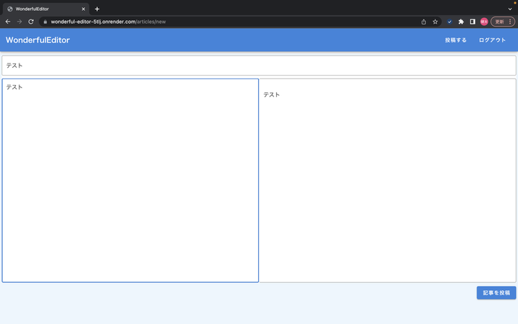Click the checkmark extension icon
This screenshot has height=324, width=518.
point(449,22)
